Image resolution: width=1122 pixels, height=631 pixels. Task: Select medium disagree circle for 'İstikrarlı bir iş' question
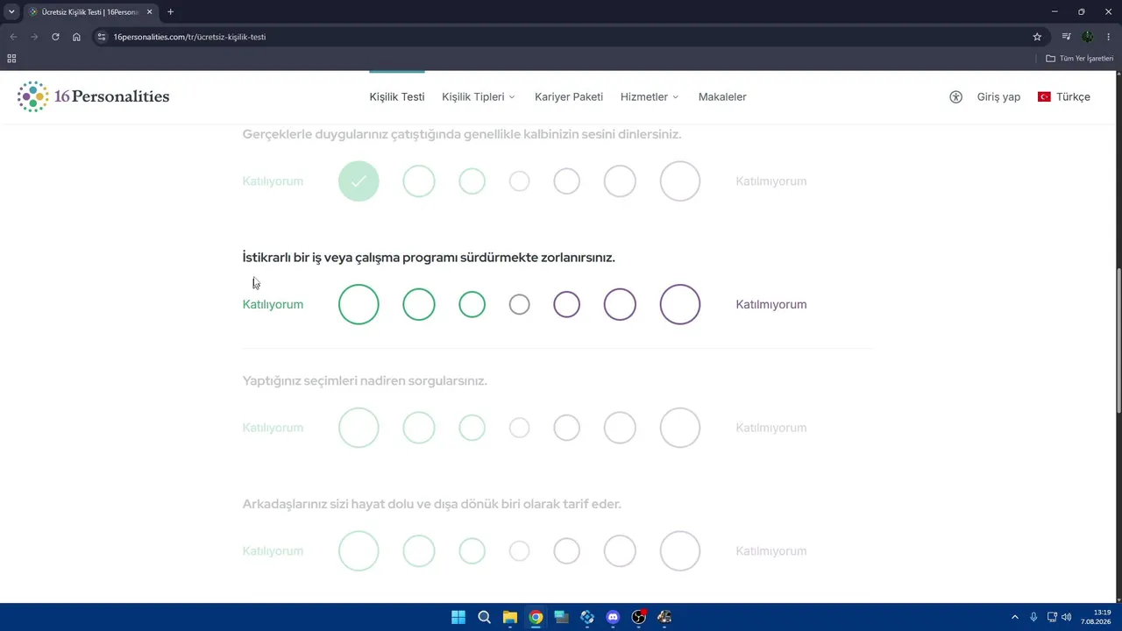(620, 304)
